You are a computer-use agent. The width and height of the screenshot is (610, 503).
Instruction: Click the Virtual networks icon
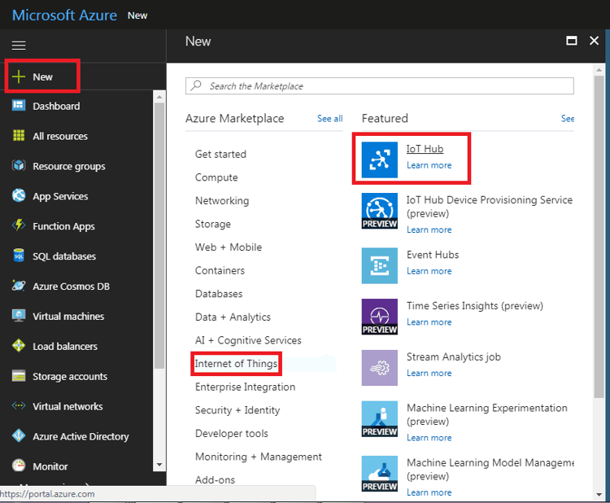tap(19, 406)
